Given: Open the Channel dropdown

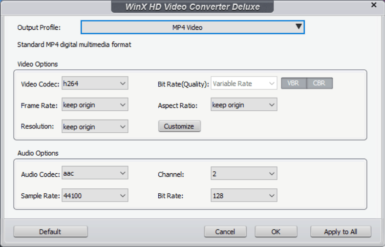Looking at the screenshot, I should (244, 173).
